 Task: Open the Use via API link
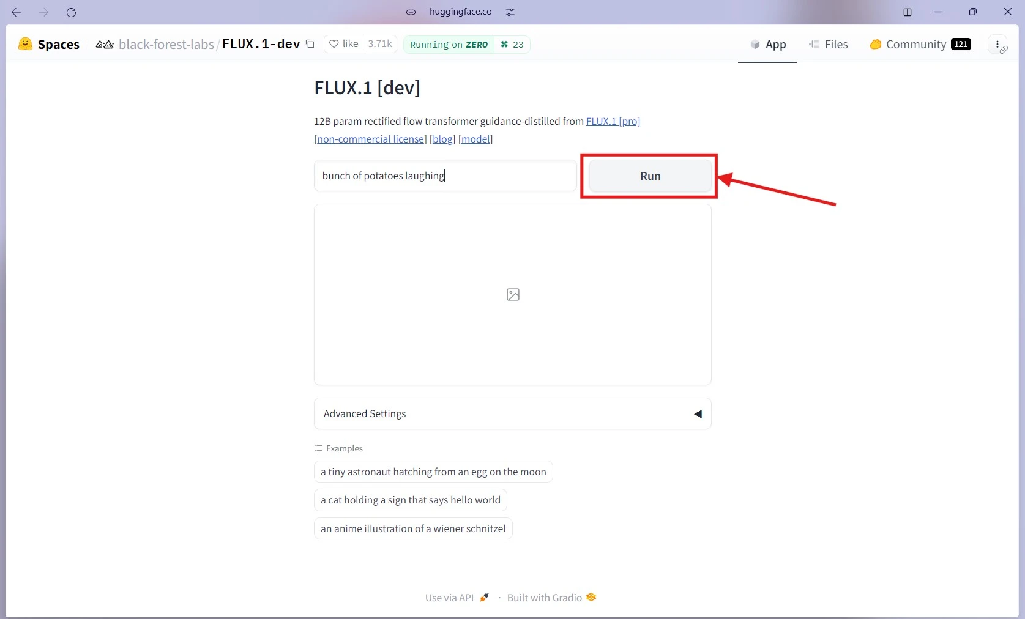[457, 598]
